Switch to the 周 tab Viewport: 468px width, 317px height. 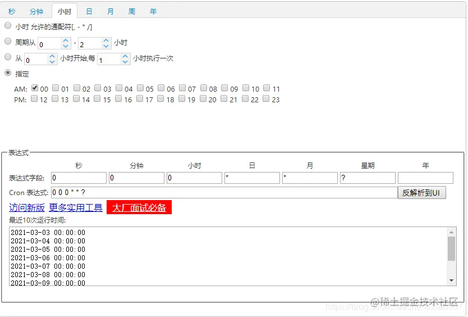[132, 11]
